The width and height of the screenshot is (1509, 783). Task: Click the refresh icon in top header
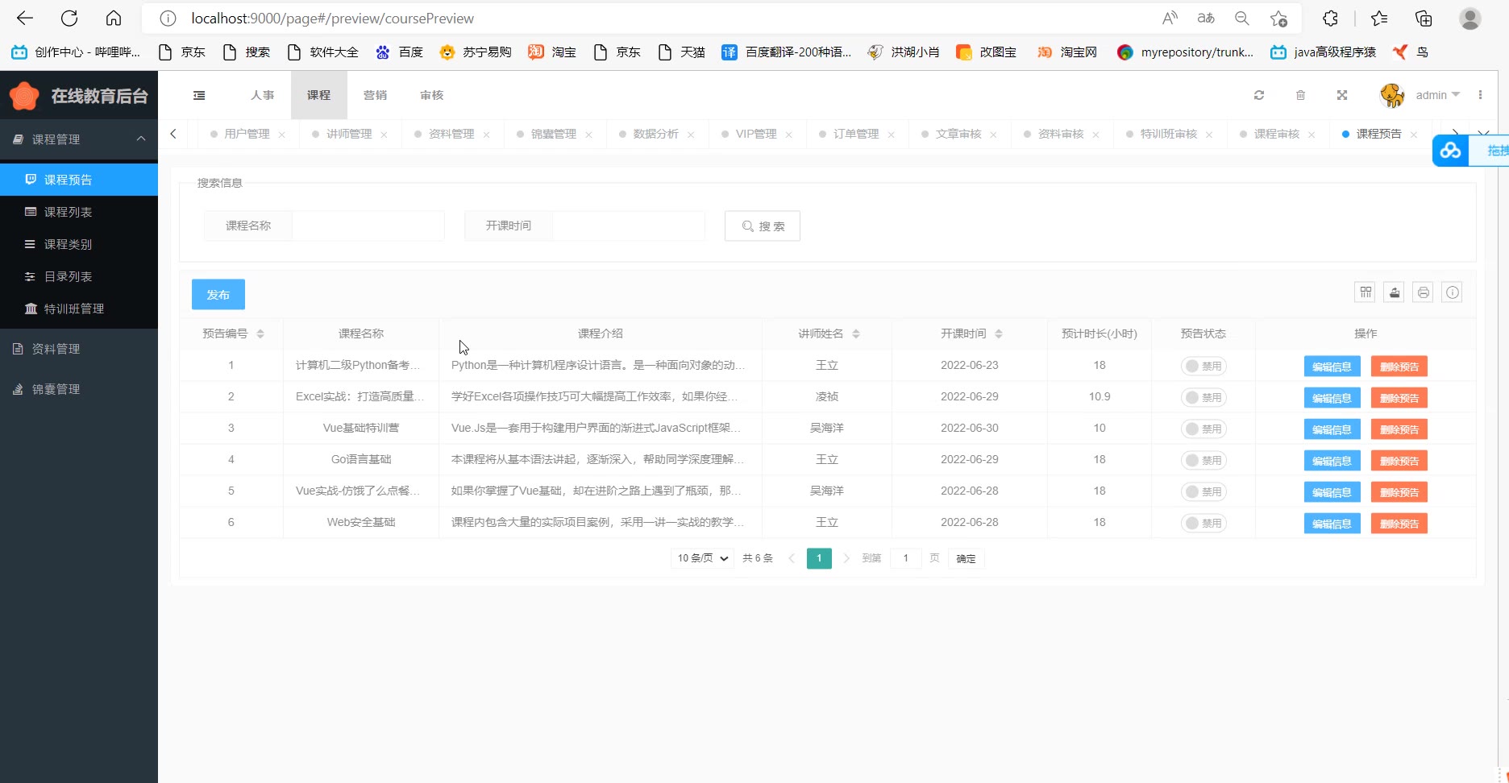coord(1258,95)
